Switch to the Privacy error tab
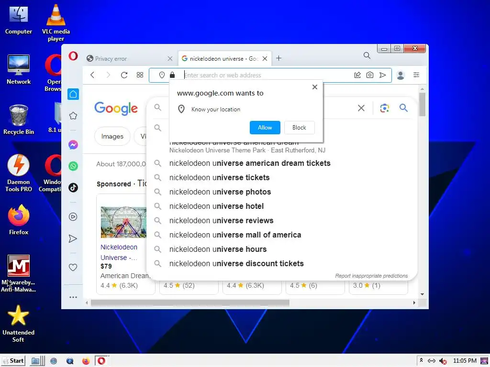This screenshot has width=490, height=367. (x=127, y=58)
